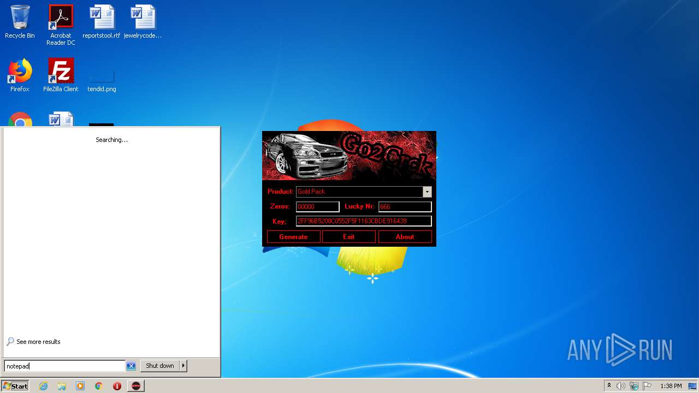699x393 pixels.
Task: Open Windows Explorer folder icon in the taskbar
Action: (x=62, y=386)
